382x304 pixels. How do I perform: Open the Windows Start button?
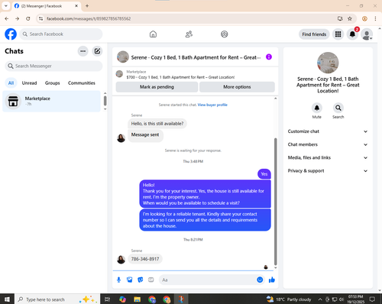[7, 299]
